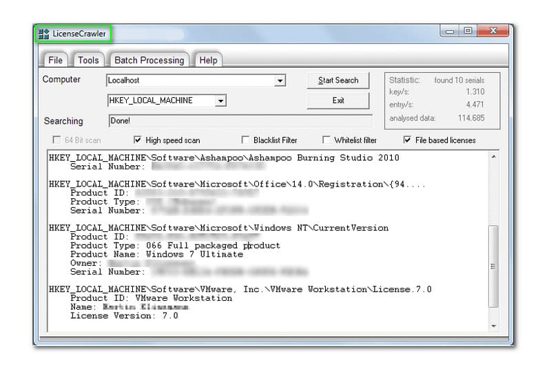Open the Tools menu tab
This screenshot has height=371, width=551.
click(x=88, y=60)
